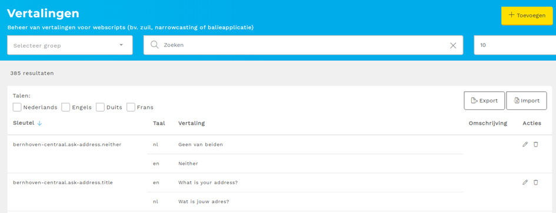Sort by the Sleutel column header
The height and width of the screenshot is (213, 556).
pyautogui.click(x=24, y=124)
